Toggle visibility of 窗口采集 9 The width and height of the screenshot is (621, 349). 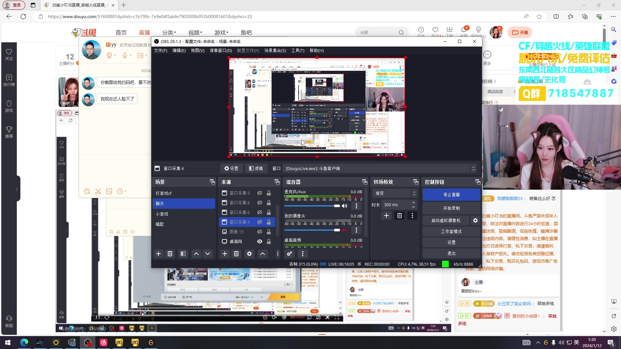[259, 193]
